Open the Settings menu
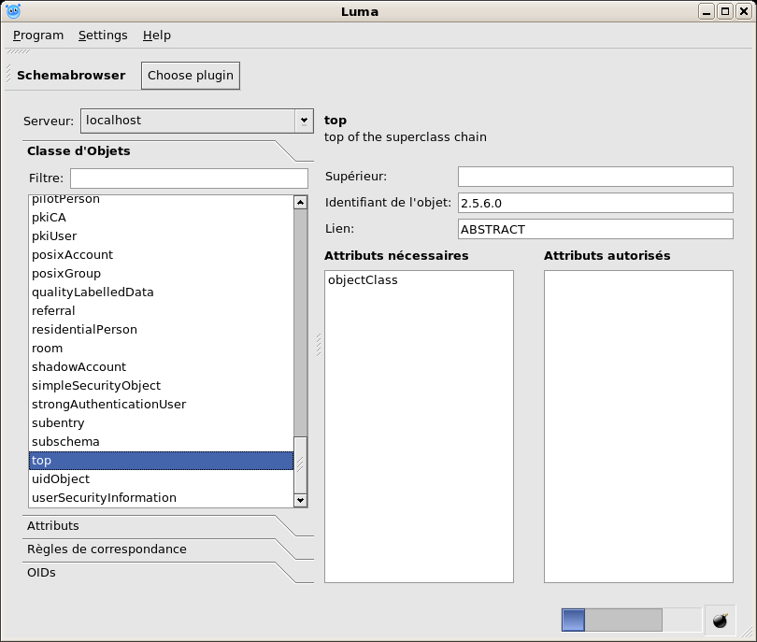Image resolution: width=757 pixels, height=642 pixels. tap(103, 36)
